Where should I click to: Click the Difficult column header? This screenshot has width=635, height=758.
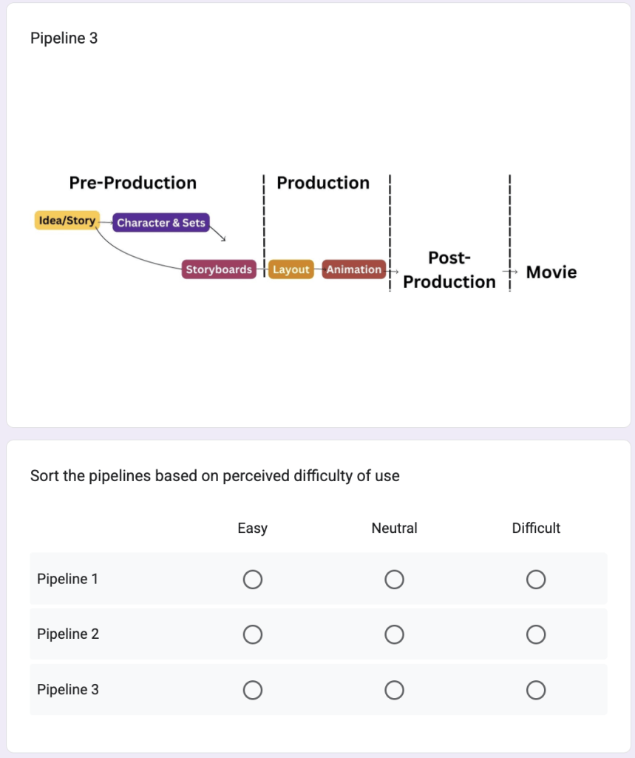[x=536, y=529]
